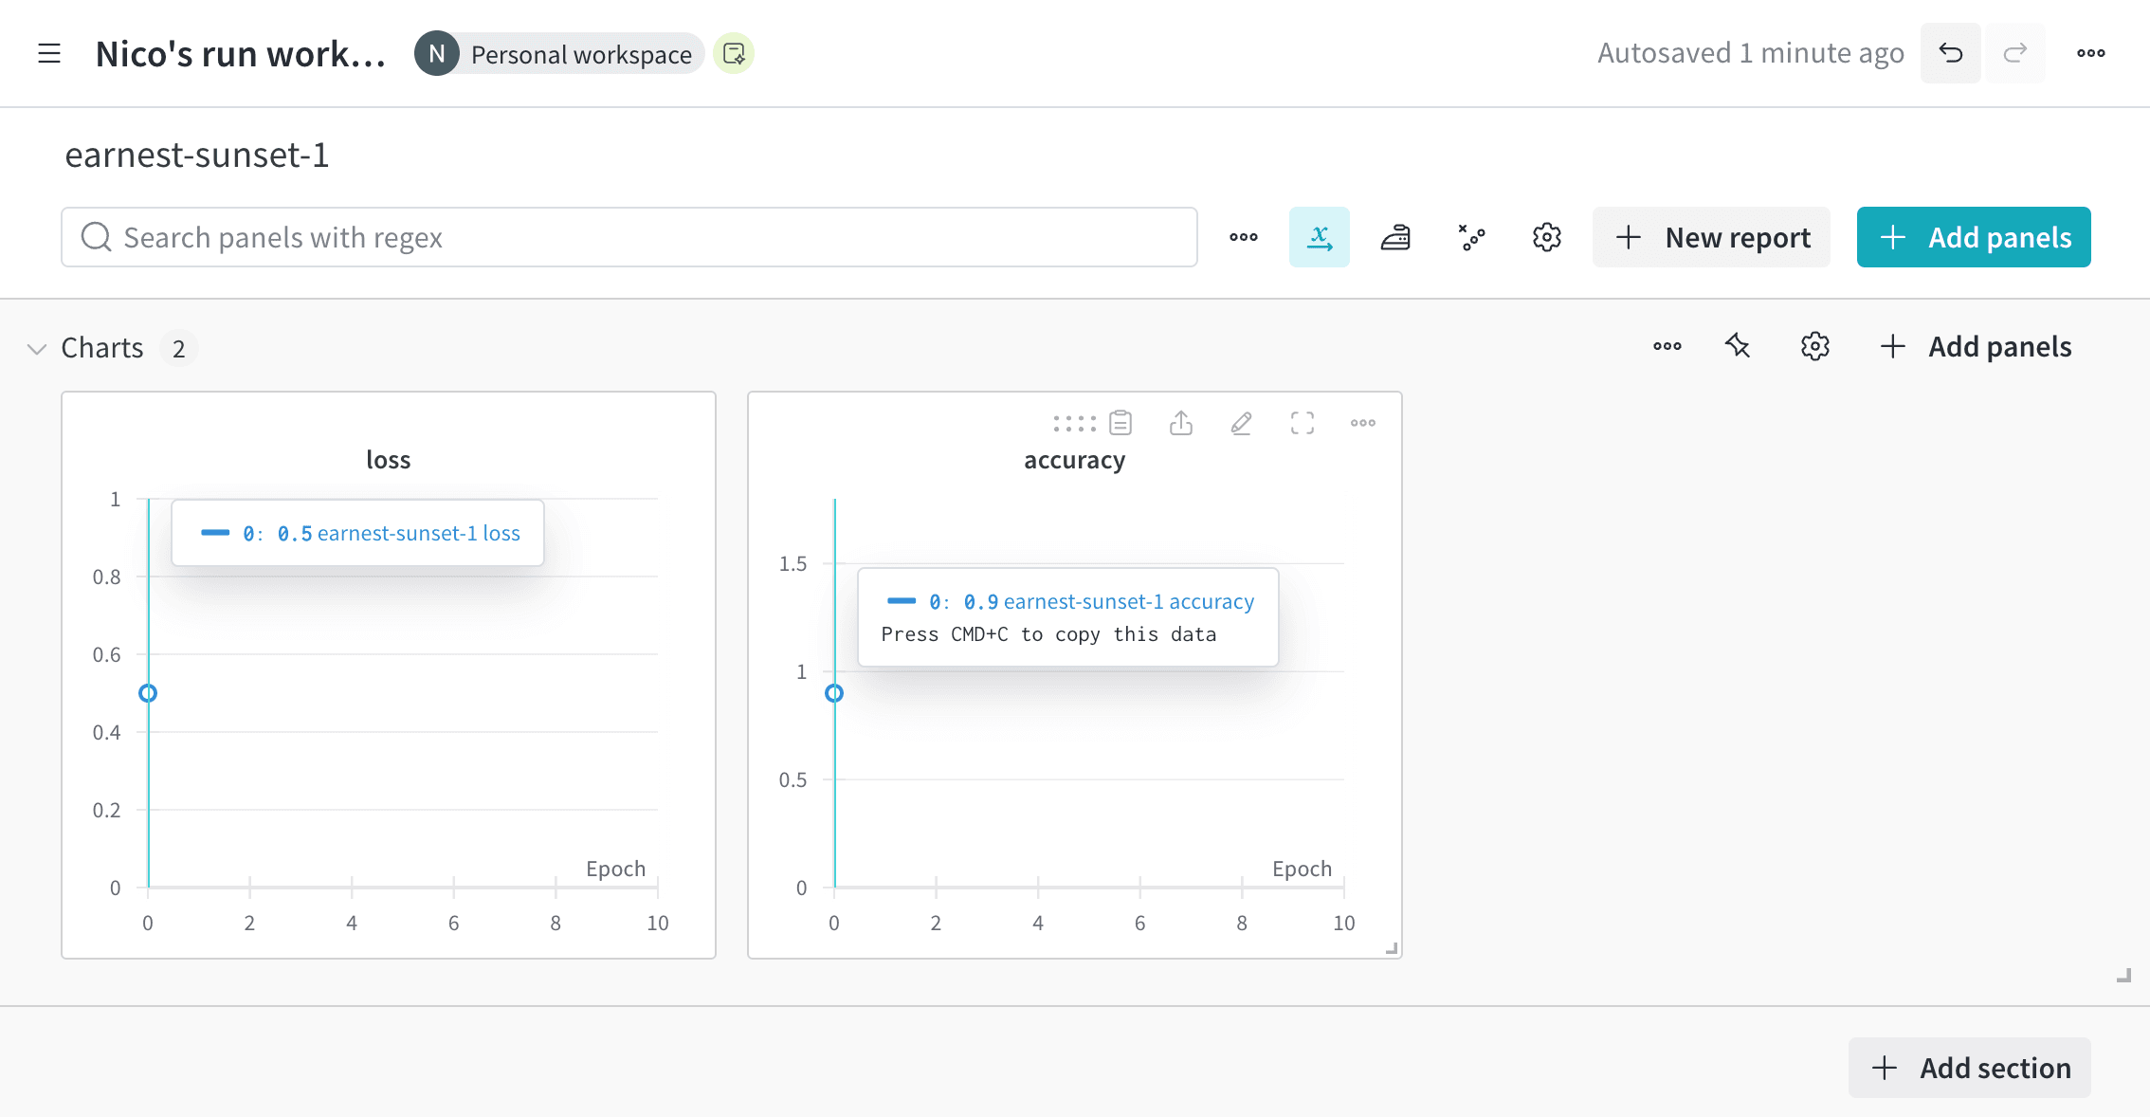Open the saved view icon next to Personal workspace

pos(734,54)
